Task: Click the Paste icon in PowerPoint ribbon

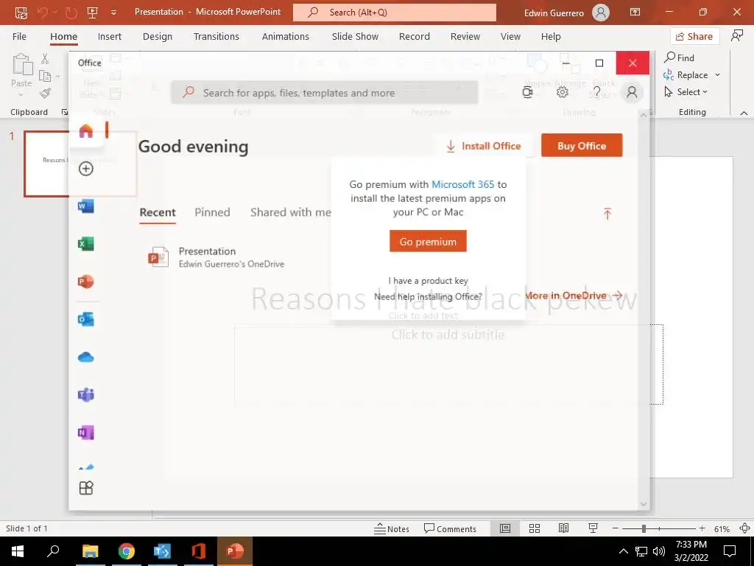Action: (21, 66)
